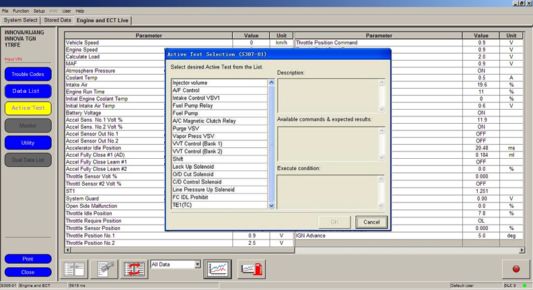Click the data table right scroll arrow
The width and height of the screenshot is (533, 290).
tap(522, 250)
